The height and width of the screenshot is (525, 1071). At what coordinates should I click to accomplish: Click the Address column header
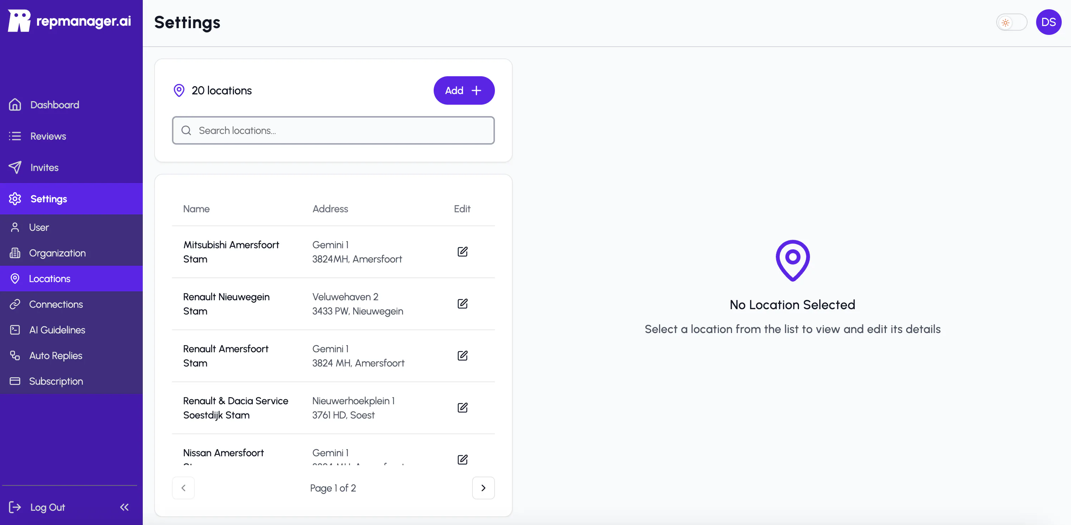[x=330, y=209]
